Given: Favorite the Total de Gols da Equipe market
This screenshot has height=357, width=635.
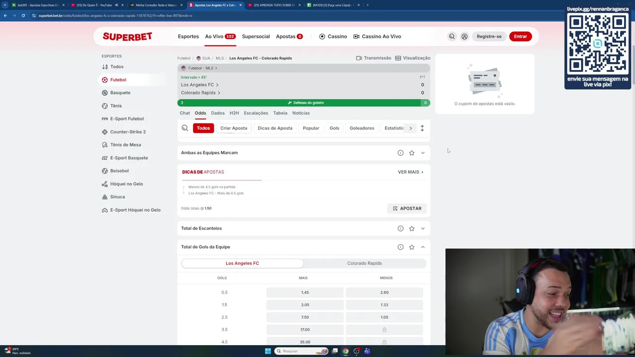Looking at the screenshot, I should point(412,247).
